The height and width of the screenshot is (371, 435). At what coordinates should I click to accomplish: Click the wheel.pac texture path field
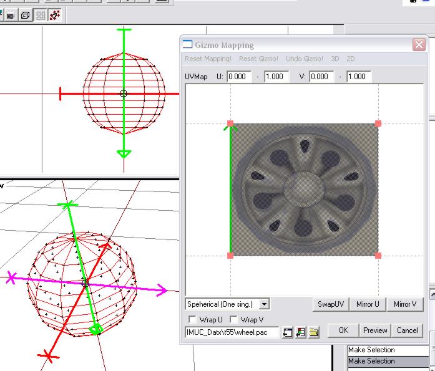pos(232,332)
